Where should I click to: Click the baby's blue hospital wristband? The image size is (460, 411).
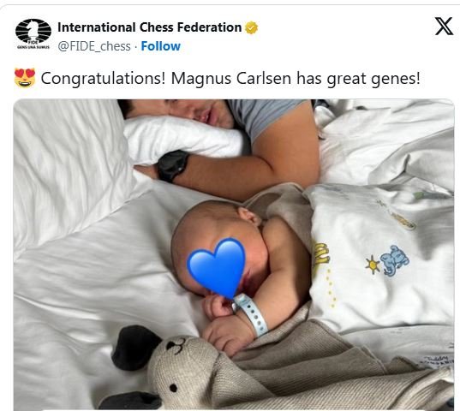(252, 314)
